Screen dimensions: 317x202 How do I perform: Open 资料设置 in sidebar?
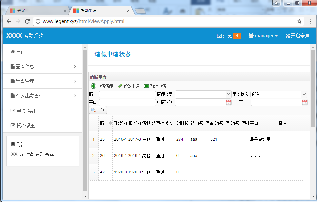click(43, 125)
